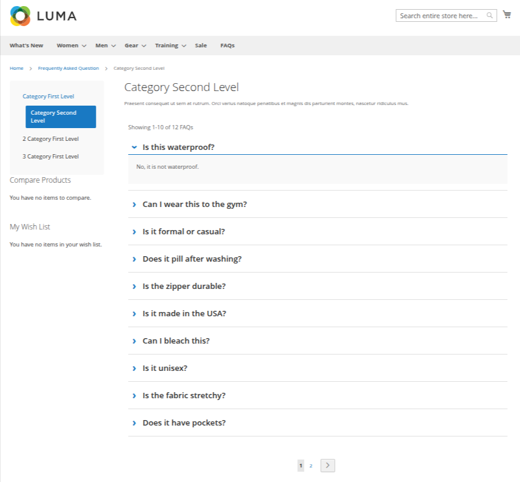The height and width of the screenshot is (482, 520).
Task: Open the Women menu dropdown
Action: click(71, 46)
